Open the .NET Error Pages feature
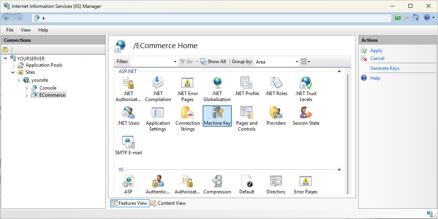Screen dimensions: 438x219 pos(187,89)
